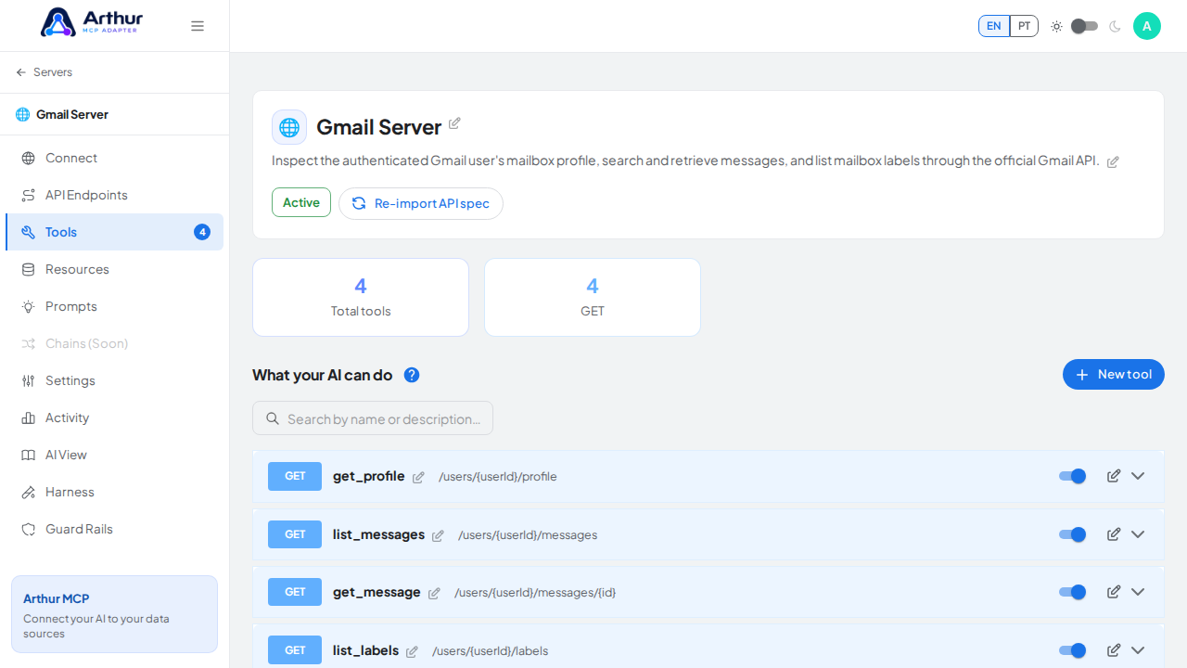Disable the list_labels tool switch

tap(1073, 650)
